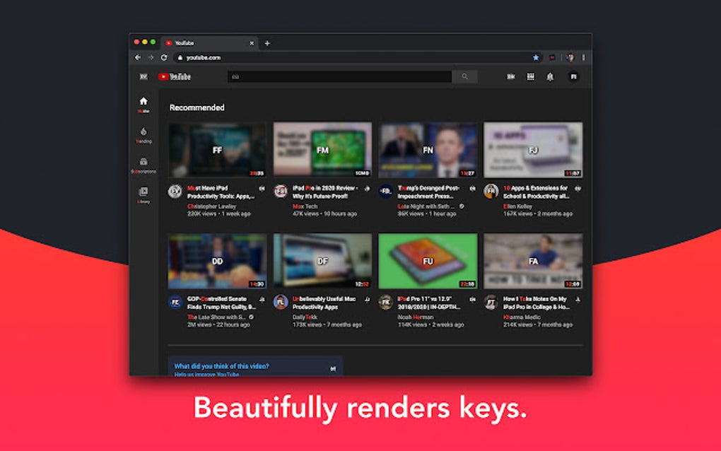Click the browser back arrow
Screen dimensions: 721x451
pyautogui.click(x=138, y=57)
